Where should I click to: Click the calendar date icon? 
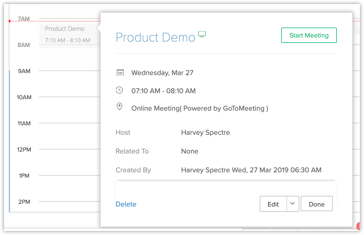(x=120, y=73)
